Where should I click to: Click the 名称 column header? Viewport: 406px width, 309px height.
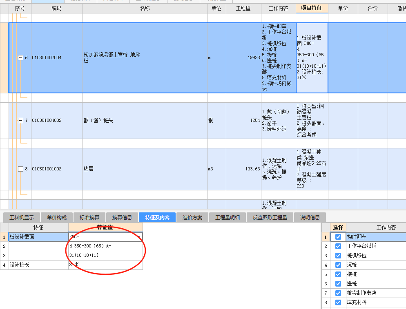pyautogui.click(x=145, y=8)
